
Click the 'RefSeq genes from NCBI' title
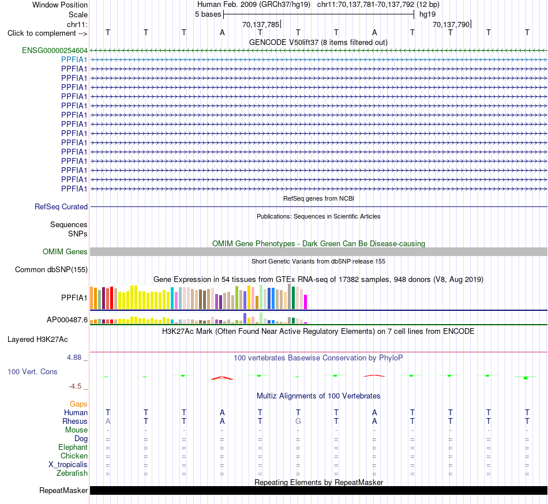pyautogui.click(x=318, y=198)
